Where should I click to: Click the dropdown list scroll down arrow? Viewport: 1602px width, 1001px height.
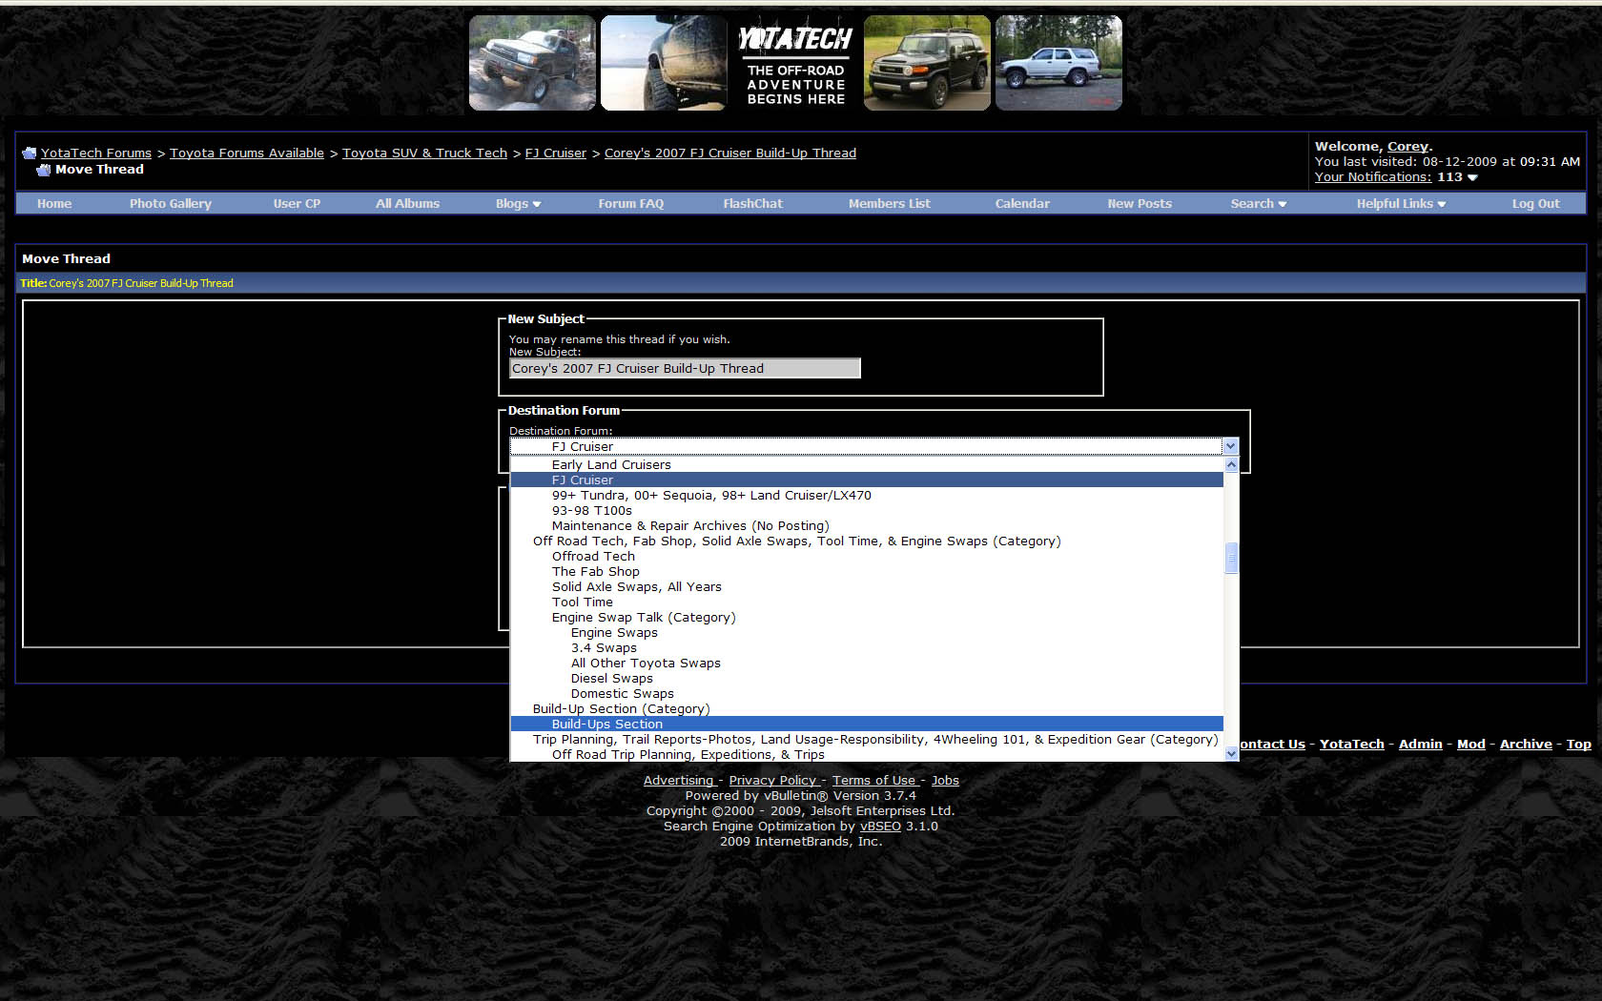pyautogui.click(x=1231, y=753)
